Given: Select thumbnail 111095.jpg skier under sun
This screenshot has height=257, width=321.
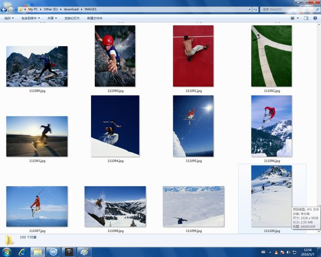Looking at the screenshot, I should (x=193, y=126).
